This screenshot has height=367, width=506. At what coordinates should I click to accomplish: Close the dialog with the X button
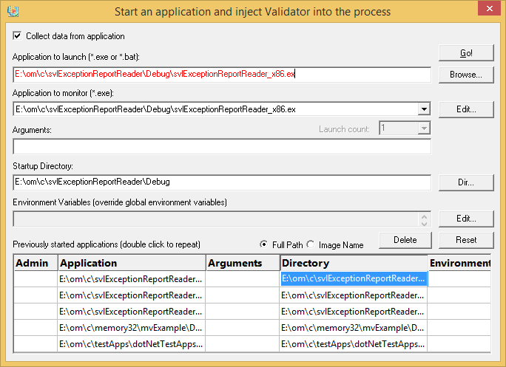coord(489,9)
